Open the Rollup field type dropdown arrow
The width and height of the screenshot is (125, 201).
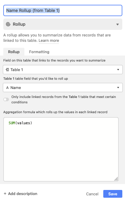(118, 24)
